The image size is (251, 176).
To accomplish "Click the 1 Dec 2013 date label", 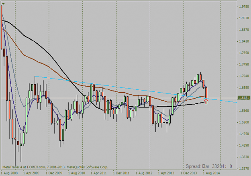I will click(189, 173).
